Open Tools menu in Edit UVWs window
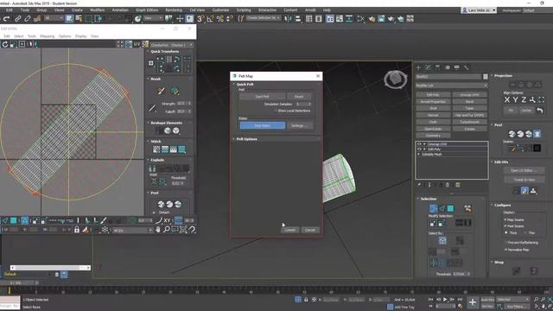 click(32, 36)
